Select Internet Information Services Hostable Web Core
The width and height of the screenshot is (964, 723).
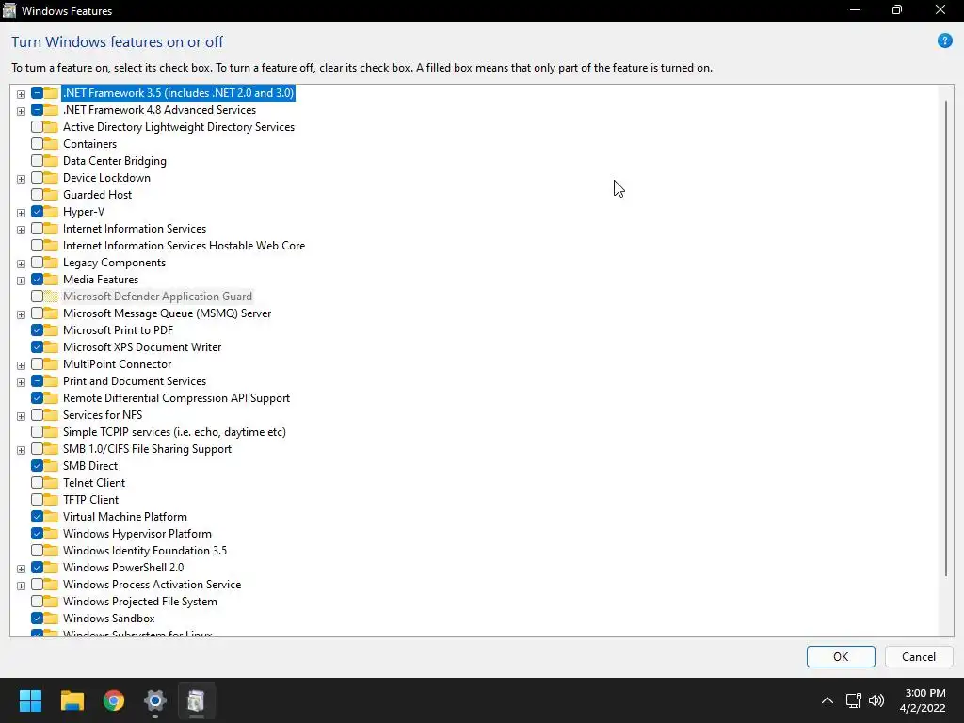[x=184, y=246]
